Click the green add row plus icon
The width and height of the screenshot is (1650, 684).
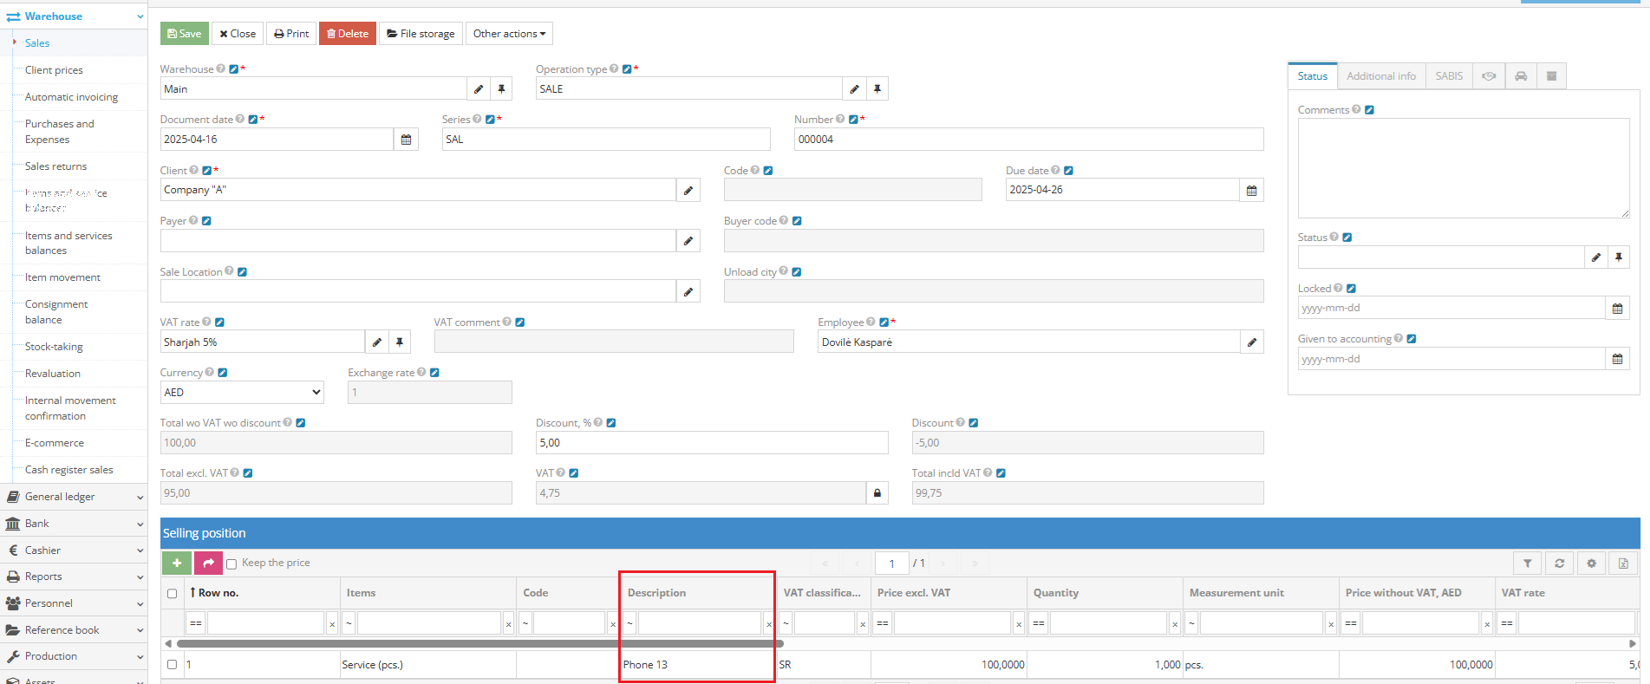click(177, 563)
